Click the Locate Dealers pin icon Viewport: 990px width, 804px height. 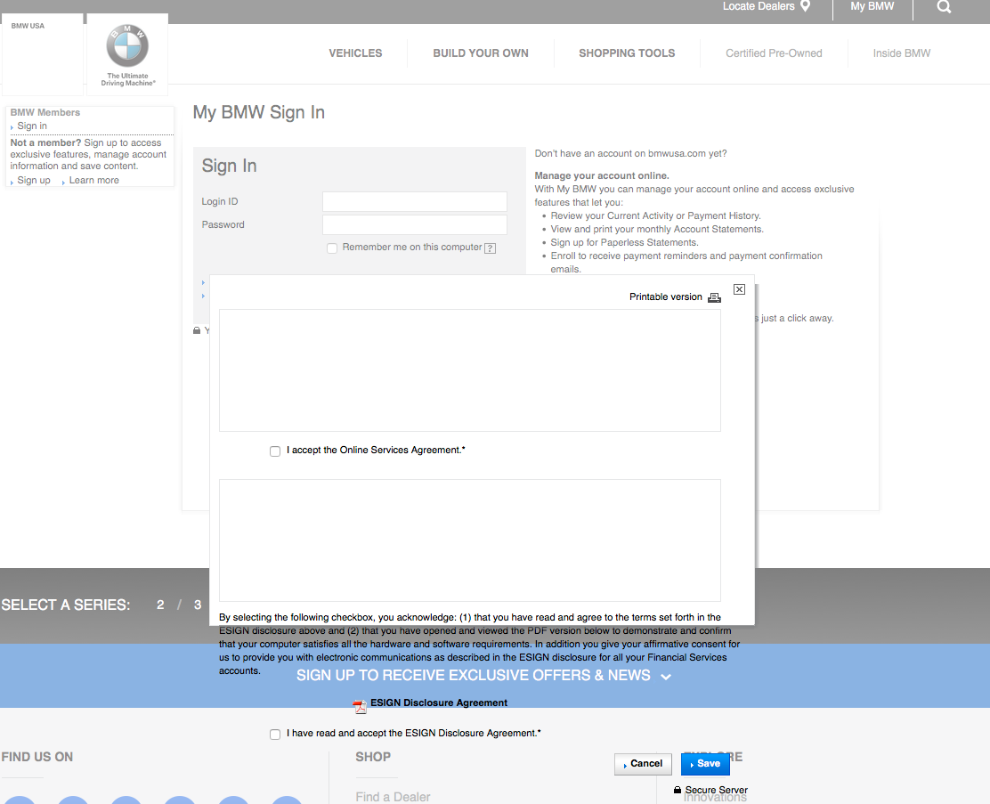[x=805, y=6]
